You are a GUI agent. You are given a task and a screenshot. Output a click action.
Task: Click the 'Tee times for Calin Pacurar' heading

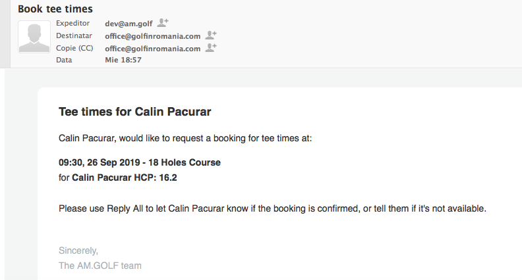coord(135,112)
